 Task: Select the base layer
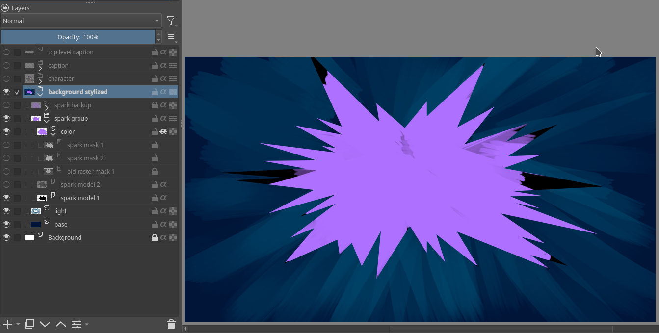pos(61,224)
